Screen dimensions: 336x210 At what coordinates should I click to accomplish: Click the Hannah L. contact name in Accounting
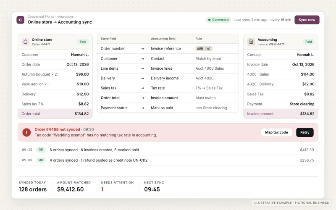(306, 55)
